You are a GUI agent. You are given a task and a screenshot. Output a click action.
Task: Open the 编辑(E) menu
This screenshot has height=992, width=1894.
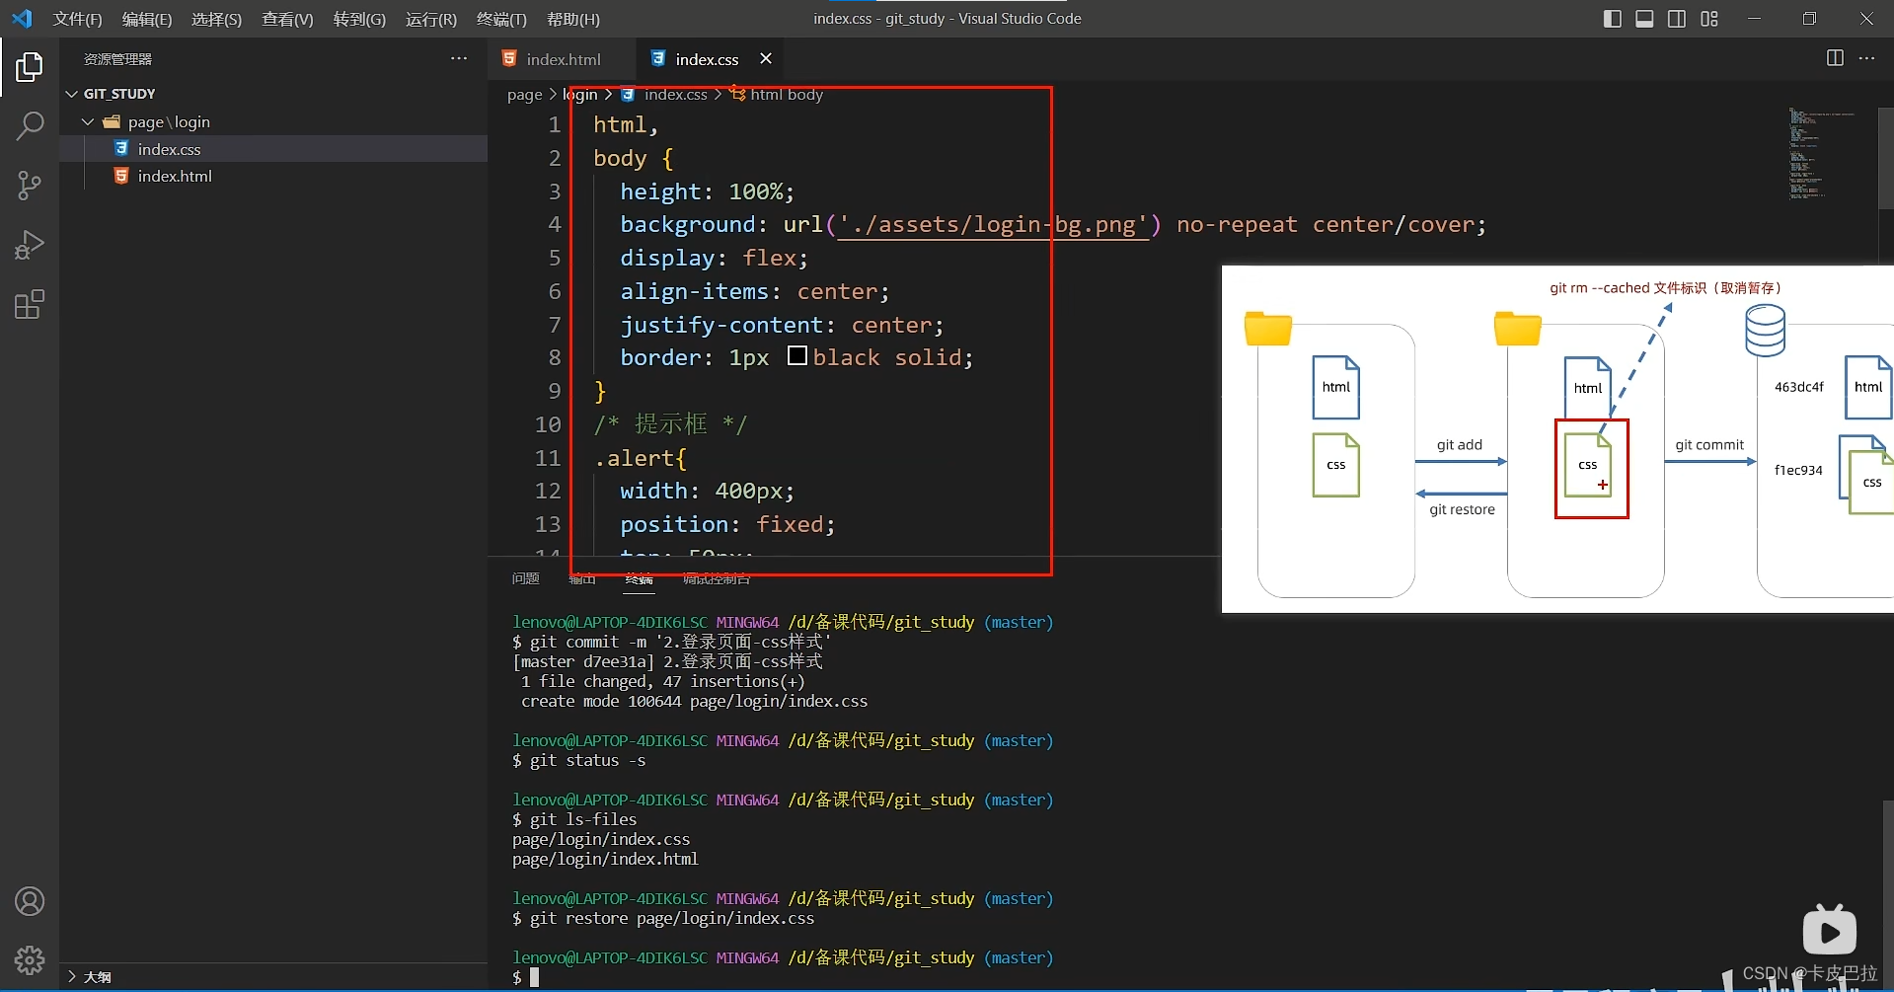click(147, 19)
